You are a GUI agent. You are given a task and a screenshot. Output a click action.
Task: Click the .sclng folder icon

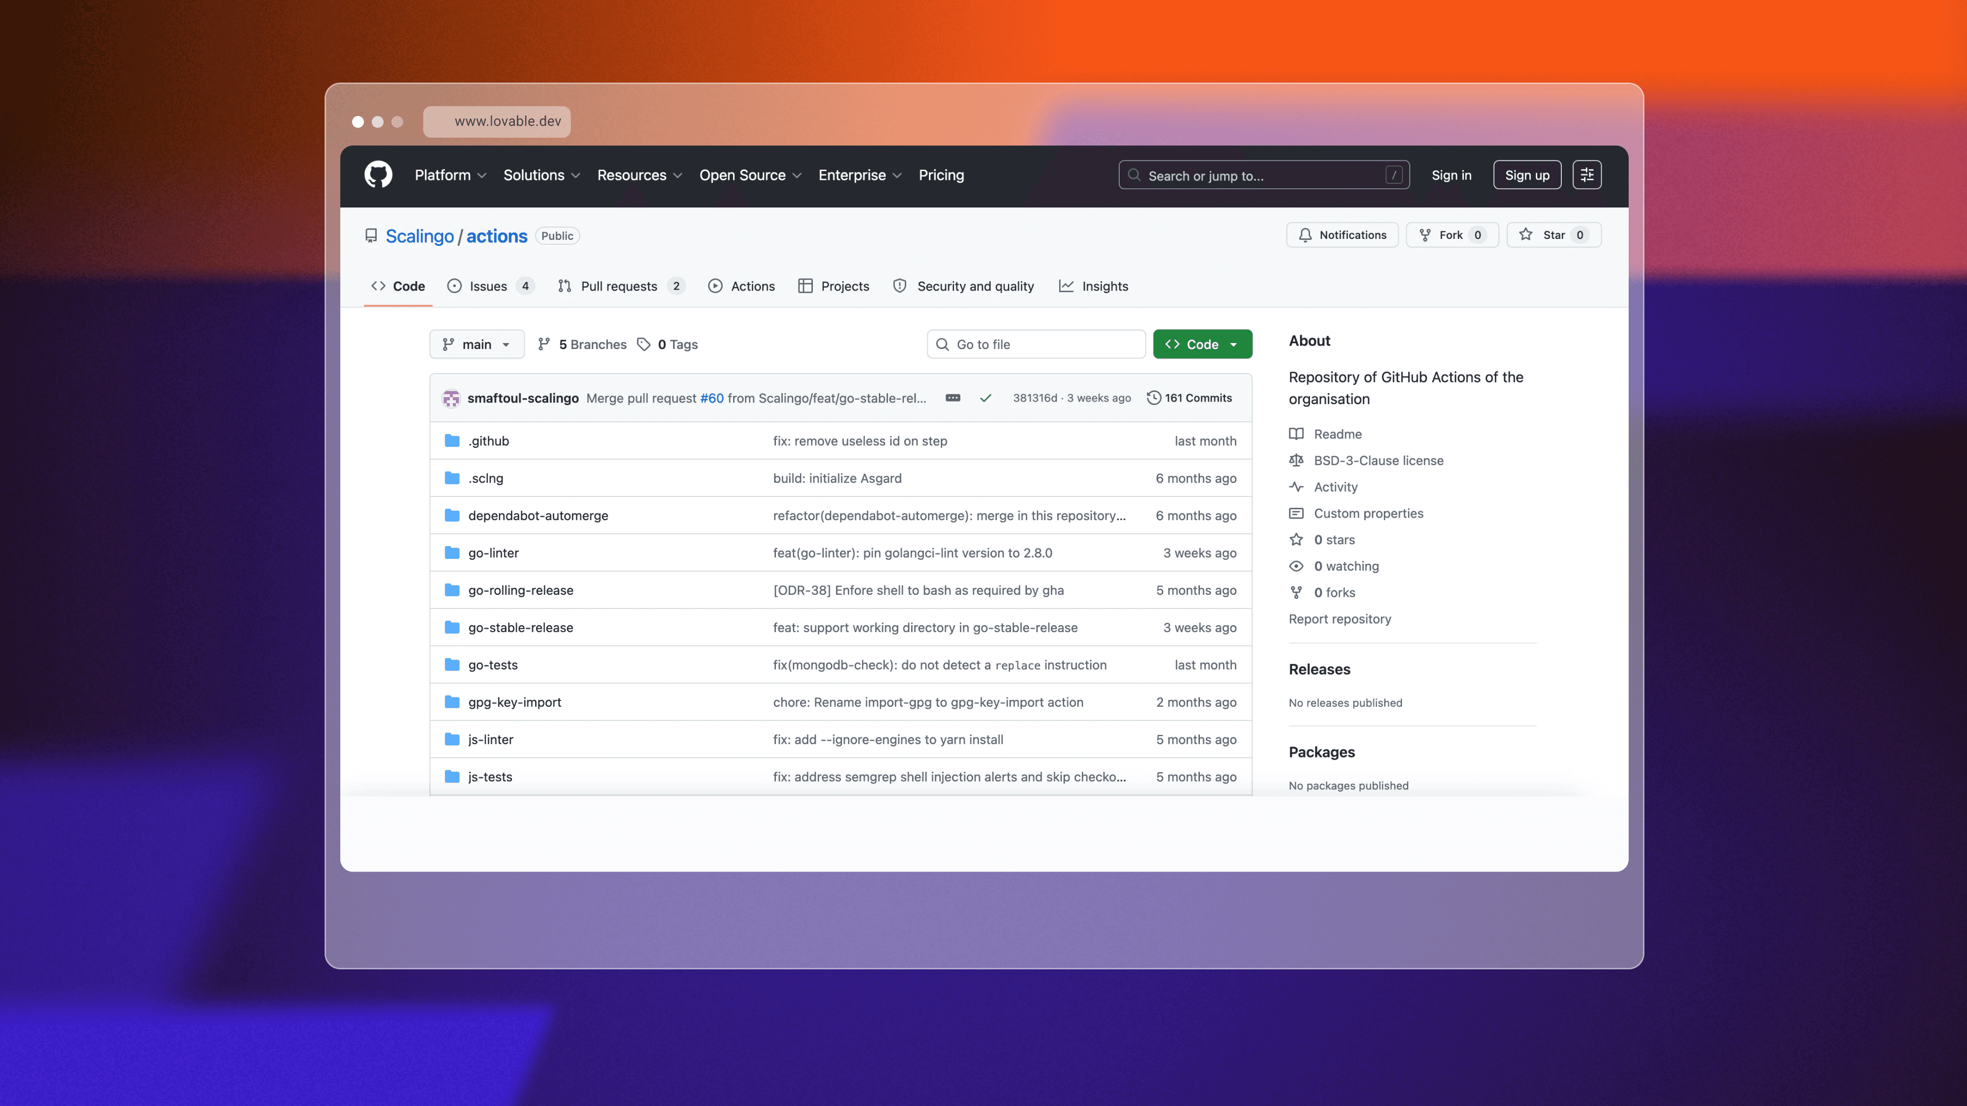[x=452, y=478]
